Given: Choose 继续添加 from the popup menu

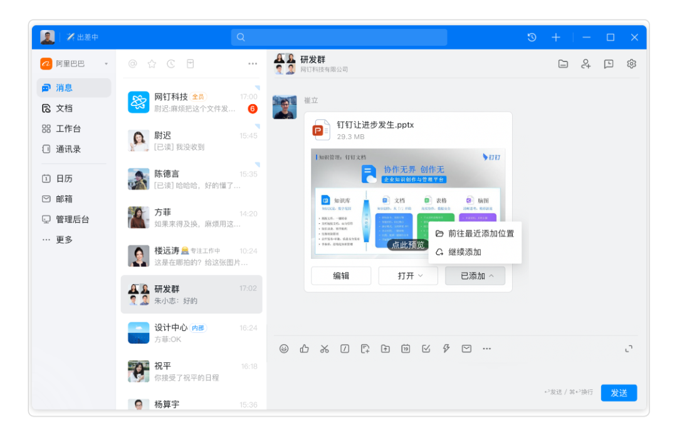Looking at the screenshot, I should coord(464,252).
